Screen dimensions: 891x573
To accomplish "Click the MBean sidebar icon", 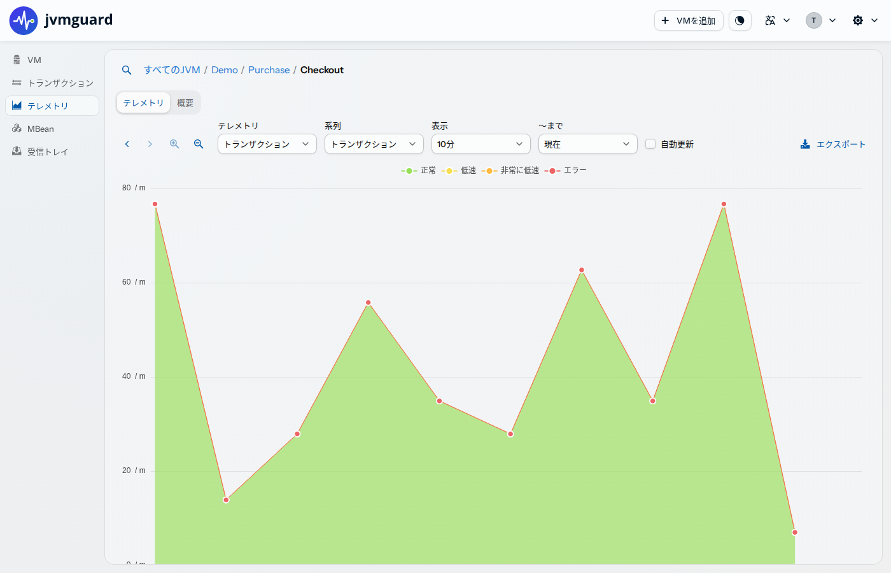I will (x=17, y=129).
